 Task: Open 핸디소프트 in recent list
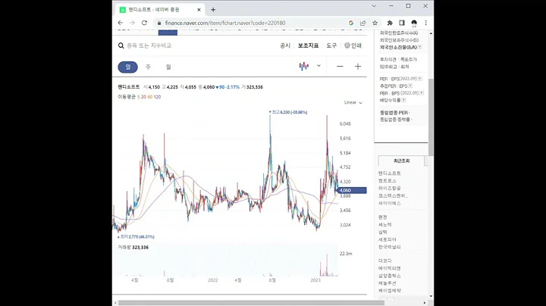click(390, 173)
